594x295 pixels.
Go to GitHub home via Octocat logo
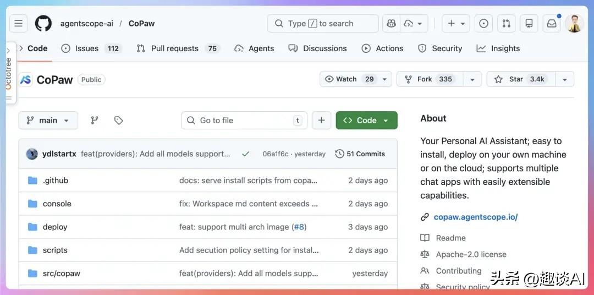pos(43,24)
